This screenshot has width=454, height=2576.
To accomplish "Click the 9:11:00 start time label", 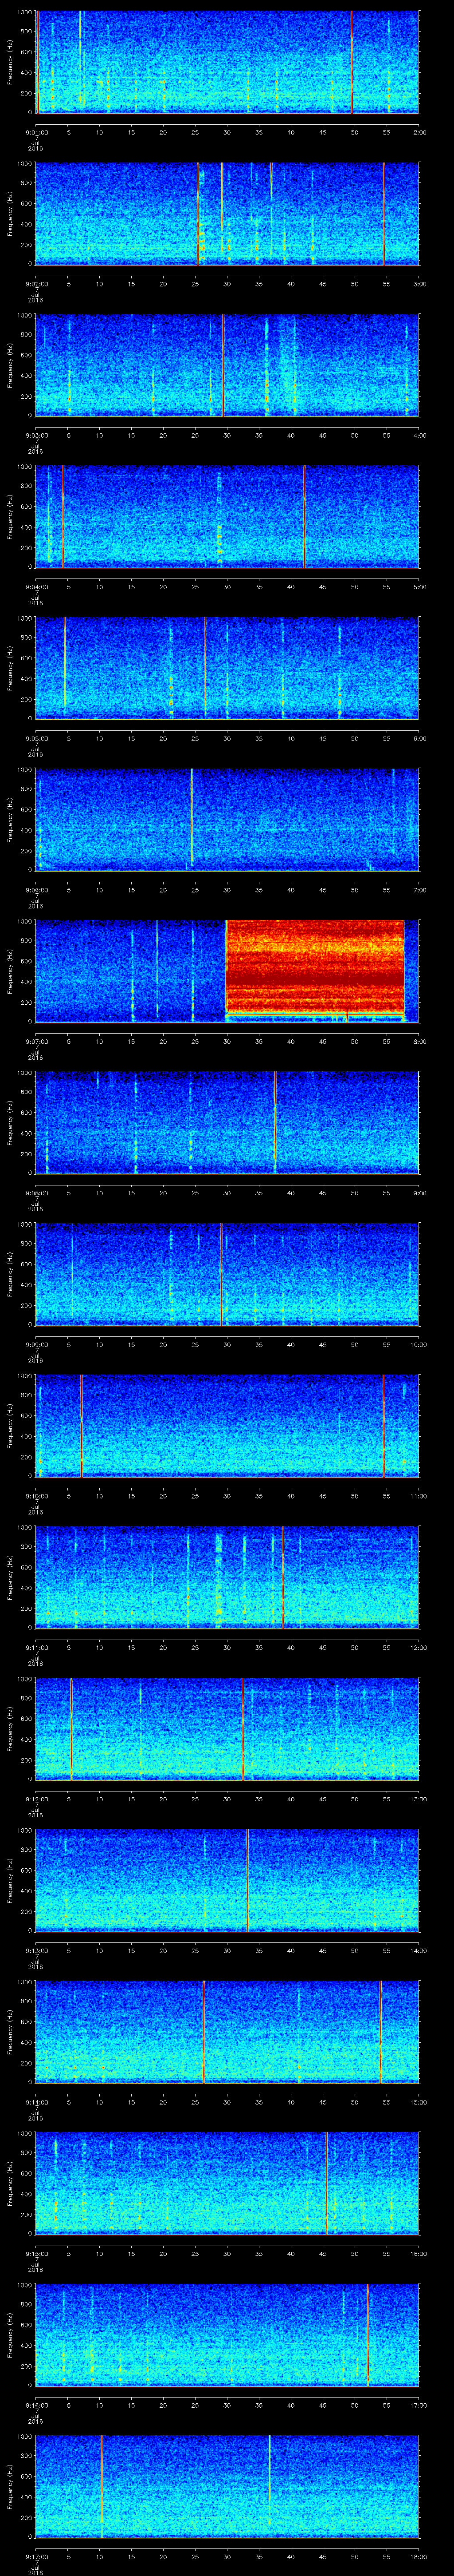I will pyautogui.click(x=36, y=1647).
